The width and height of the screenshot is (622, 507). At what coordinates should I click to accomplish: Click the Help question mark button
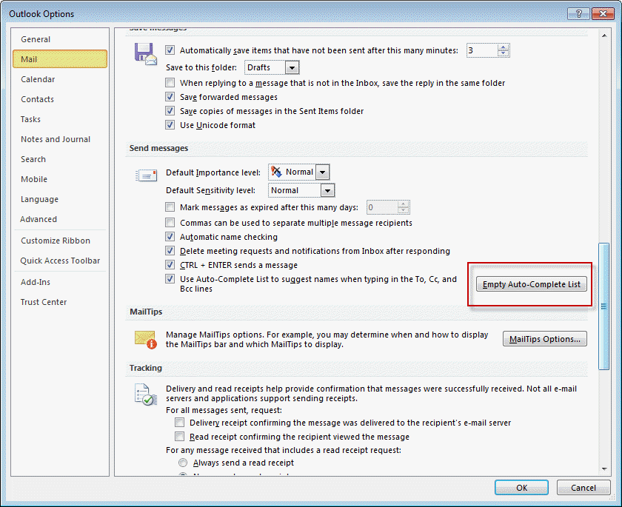click(x=578, y=14)
